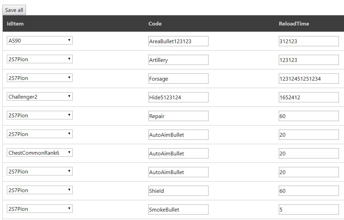Select the Forsage code field
The image size is (344, 220).
[178, 79]
